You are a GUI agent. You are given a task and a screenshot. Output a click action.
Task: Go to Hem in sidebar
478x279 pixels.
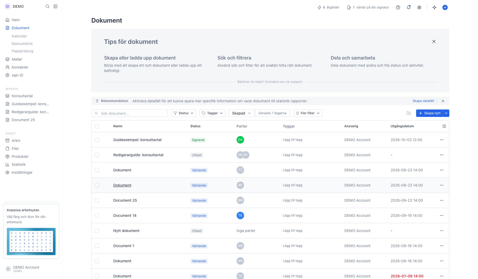click(x=16, y=20)
